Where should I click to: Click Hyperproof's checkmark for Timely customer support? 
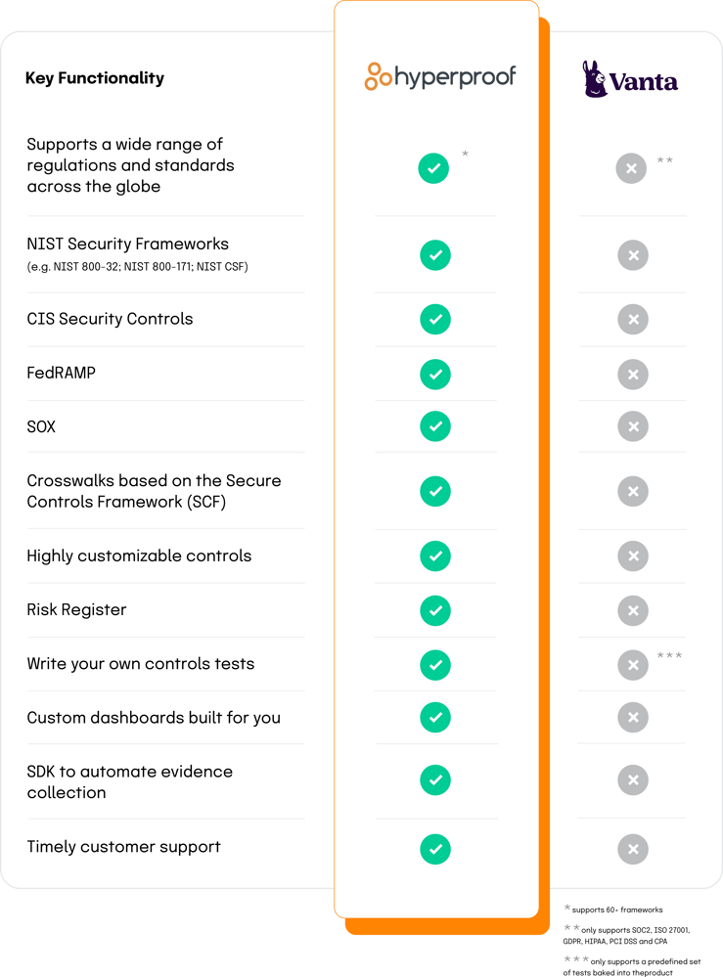pos(435,849)
